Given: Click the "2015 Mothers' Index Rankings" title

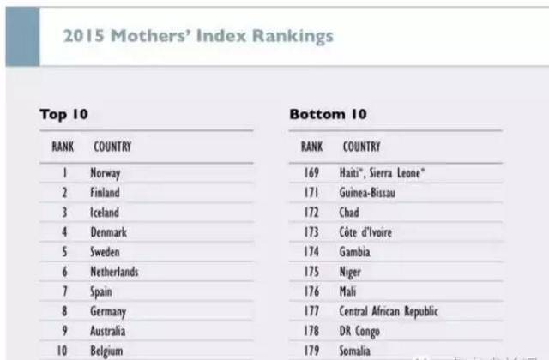Looking at the screenshot, I should pos(198,37).
